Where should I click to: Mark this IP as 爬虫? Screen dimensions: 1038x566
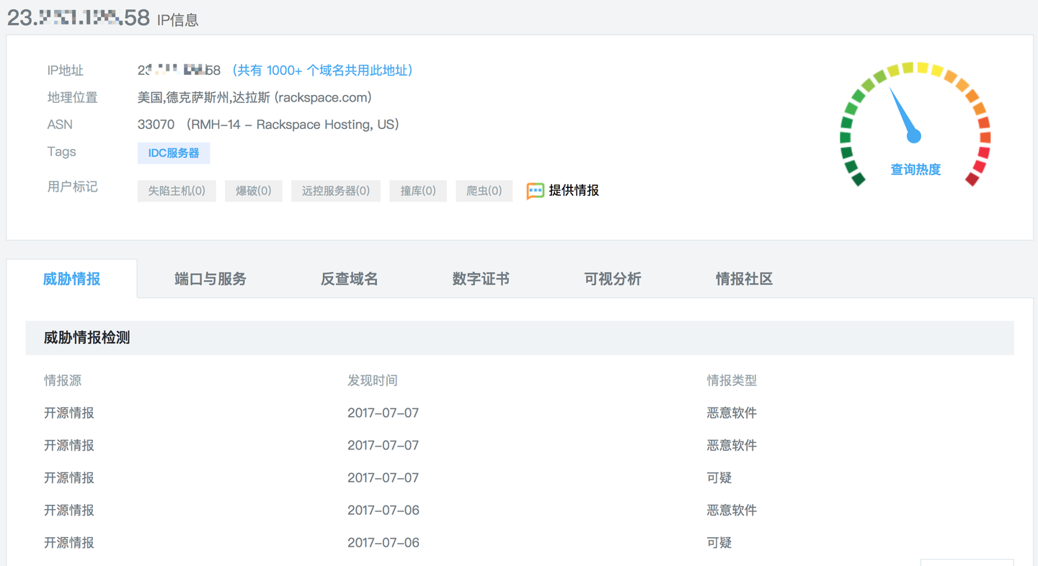(x=484, y=190)
